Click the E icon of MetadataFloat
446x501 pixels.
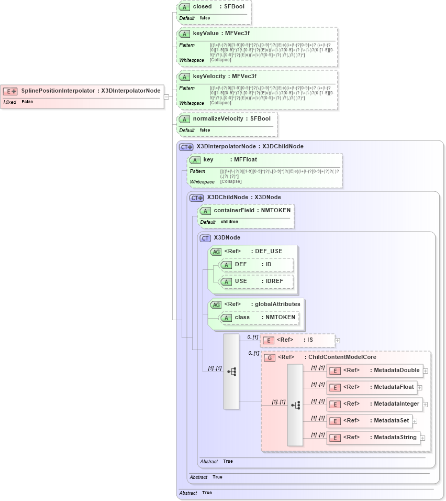pyautogui.click(x=335, y=388)
